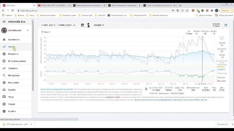Open the Options dropdown above the chart
Viewport: 234px width, 131px height.
tap(99, 25)
